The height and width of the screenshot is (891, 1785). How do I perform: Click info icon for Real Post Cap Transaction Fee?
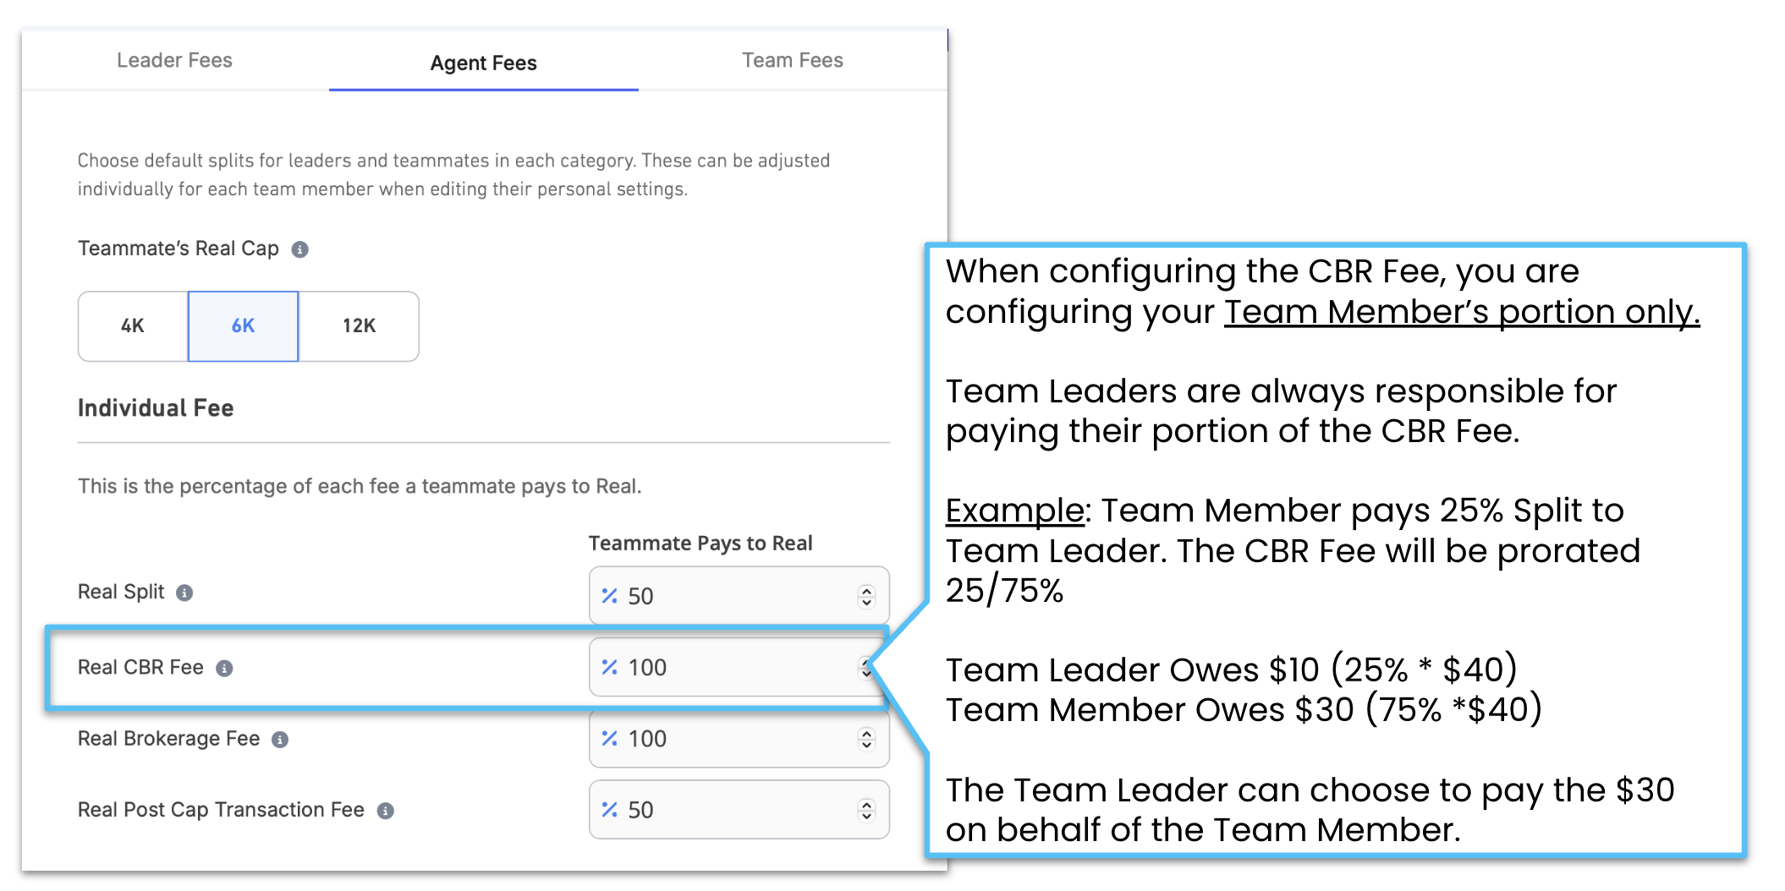[385, 811]
